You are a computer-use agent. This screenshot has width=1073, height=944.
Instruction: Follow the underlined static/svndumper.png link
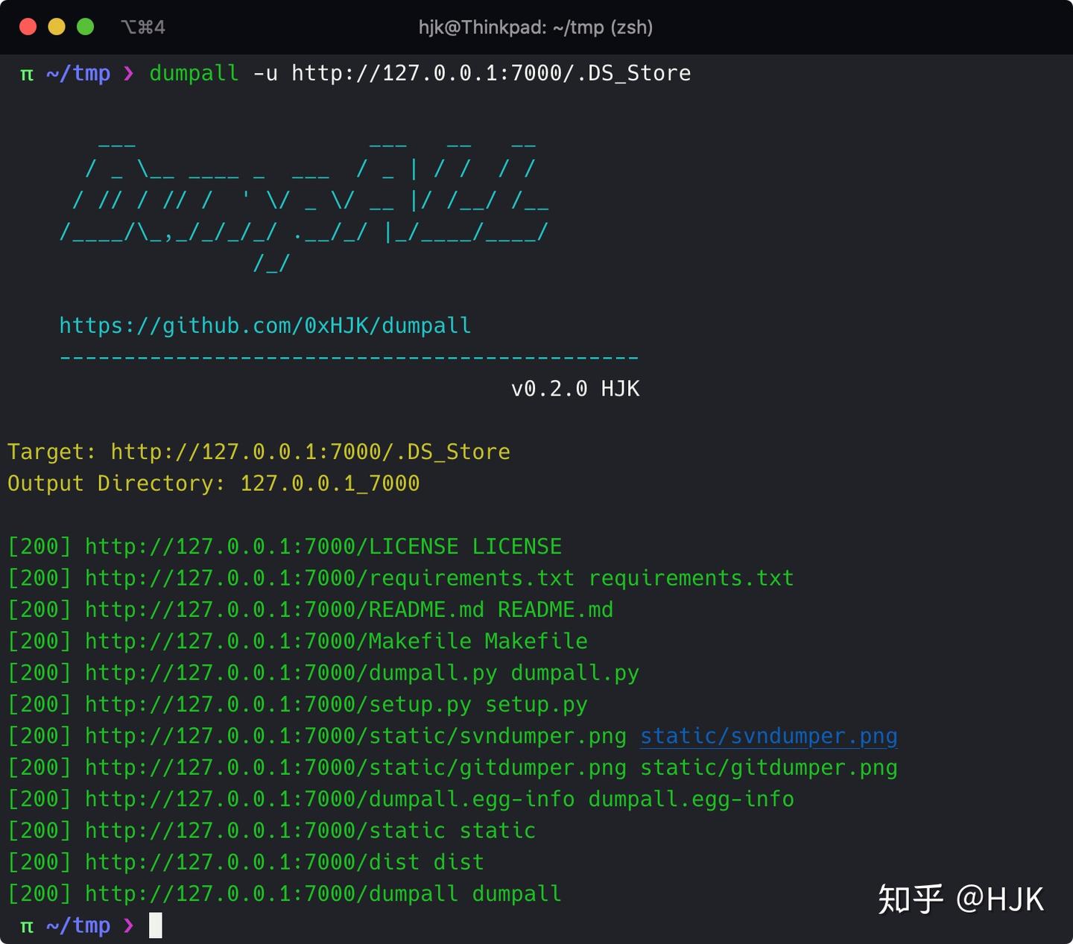768,736
